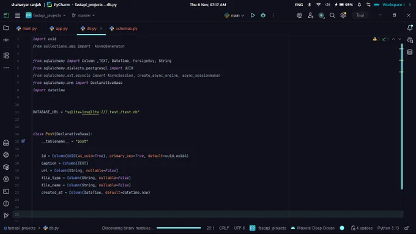Click Search Everywhere magnifier icon
The image size is (416, 234).
[332, 15]
